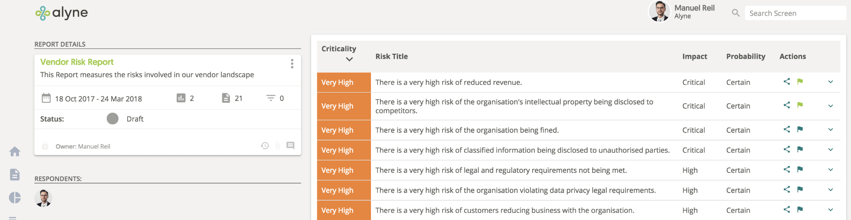Click the Manuel Reil profile avatar at top
Image resolution: width=851 pixels, height=220 pixels.
(659, 11)
